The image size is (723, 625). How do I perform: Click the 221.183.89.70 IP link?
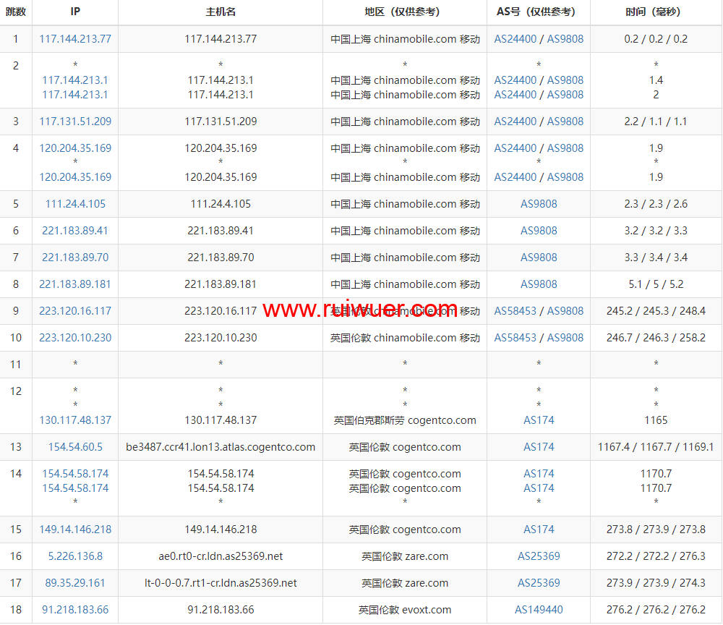click(x=75, y=258)
